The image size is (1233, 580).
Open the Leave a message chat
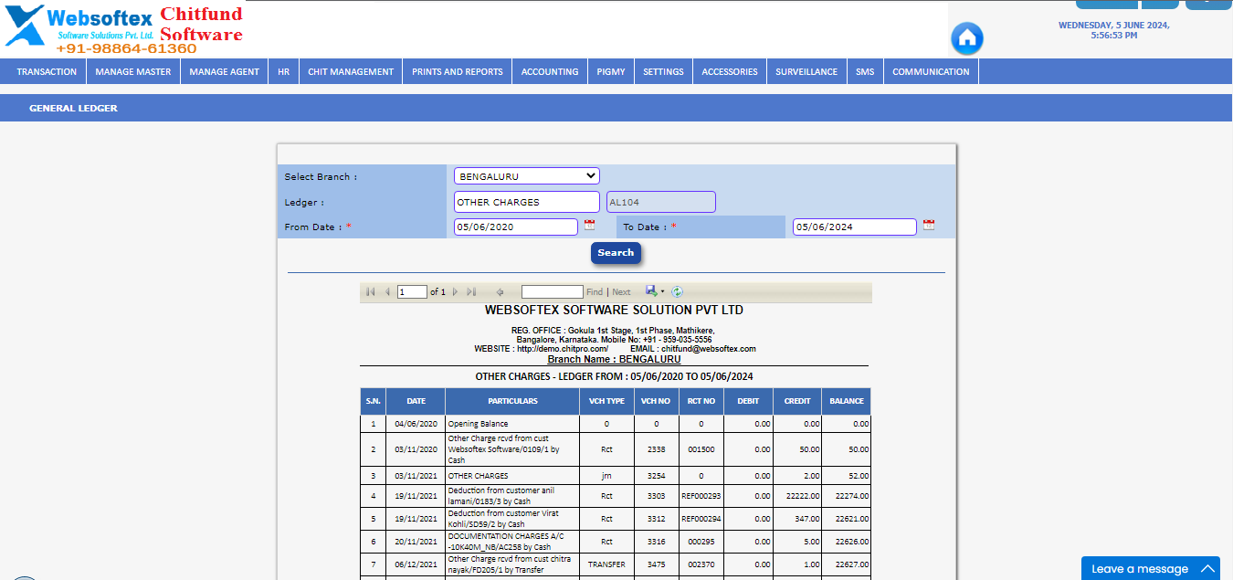pos(1151,568)
